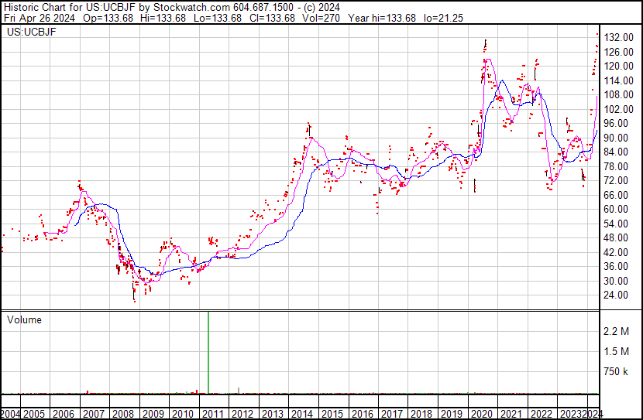
Task: Select the tall green 2011 volume spike
Action: click(x=208, y=352)
